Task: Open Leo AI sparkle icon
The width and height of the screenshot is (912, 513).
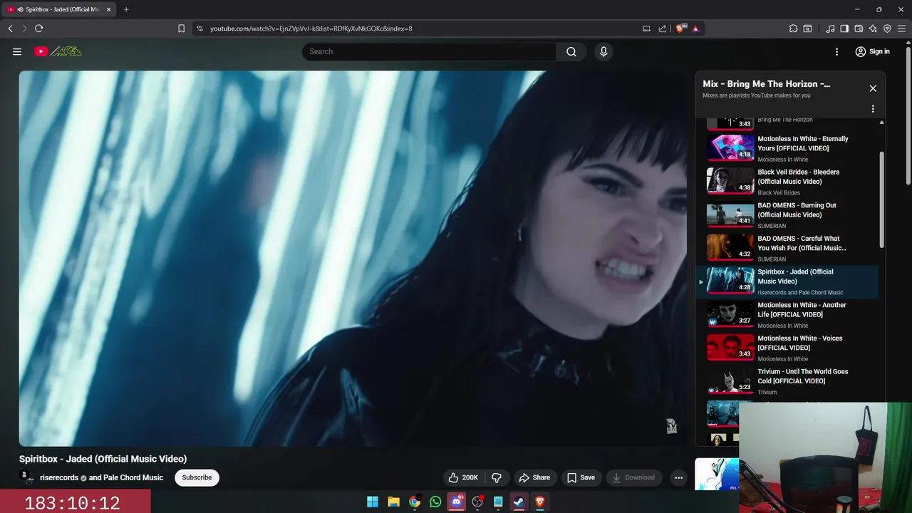Action: point(873,28)
